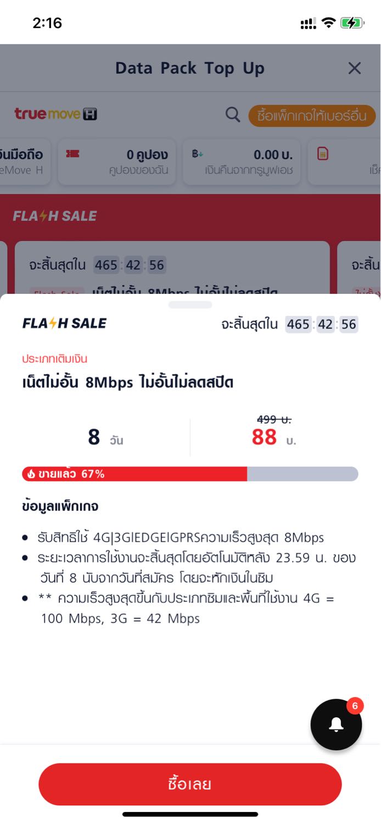
Task: Tap ซื้อแพ็กเกจให้เบอร์อื่น orange button
Action: pyautogui.click(x=312, y=116)
